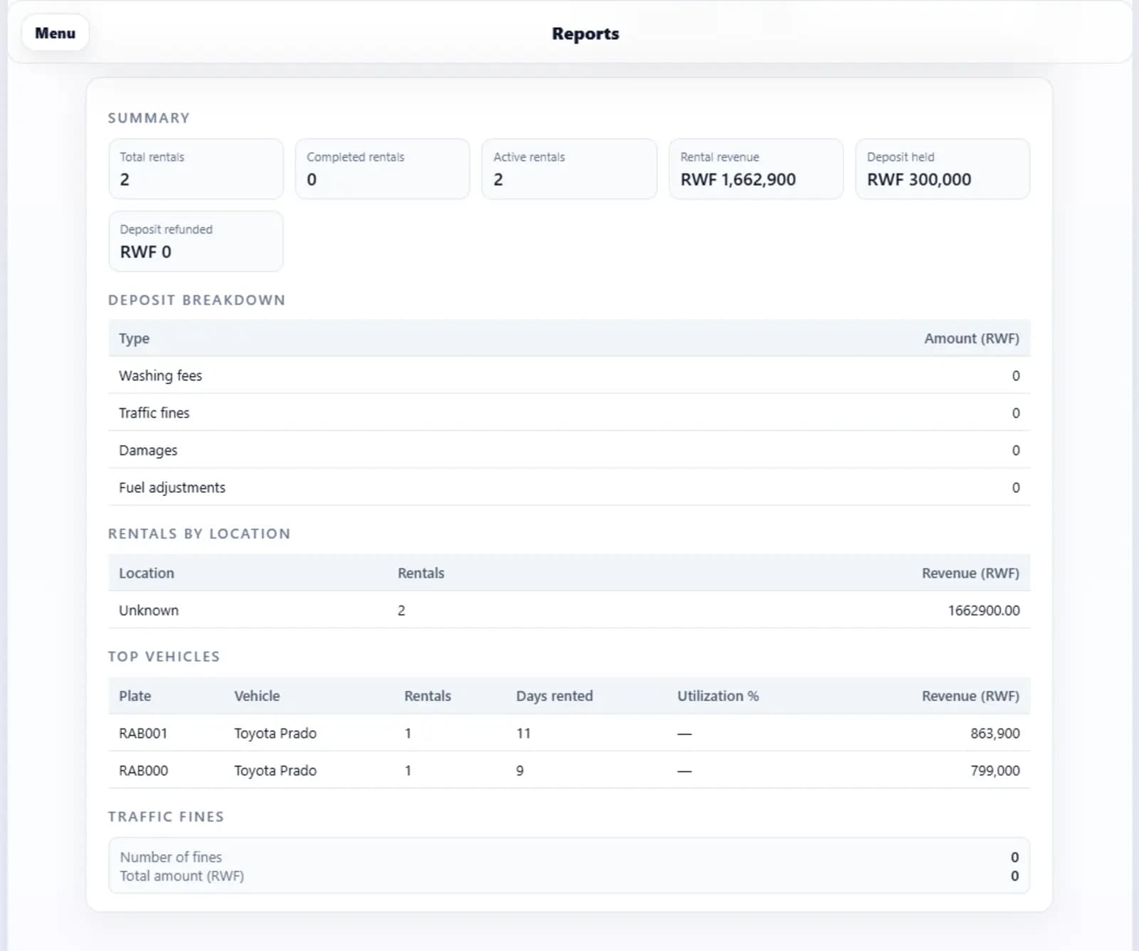Click the Number of fines label
Image resolution: width=1139 pixels, height=951 pixels.
click(171, 857)
